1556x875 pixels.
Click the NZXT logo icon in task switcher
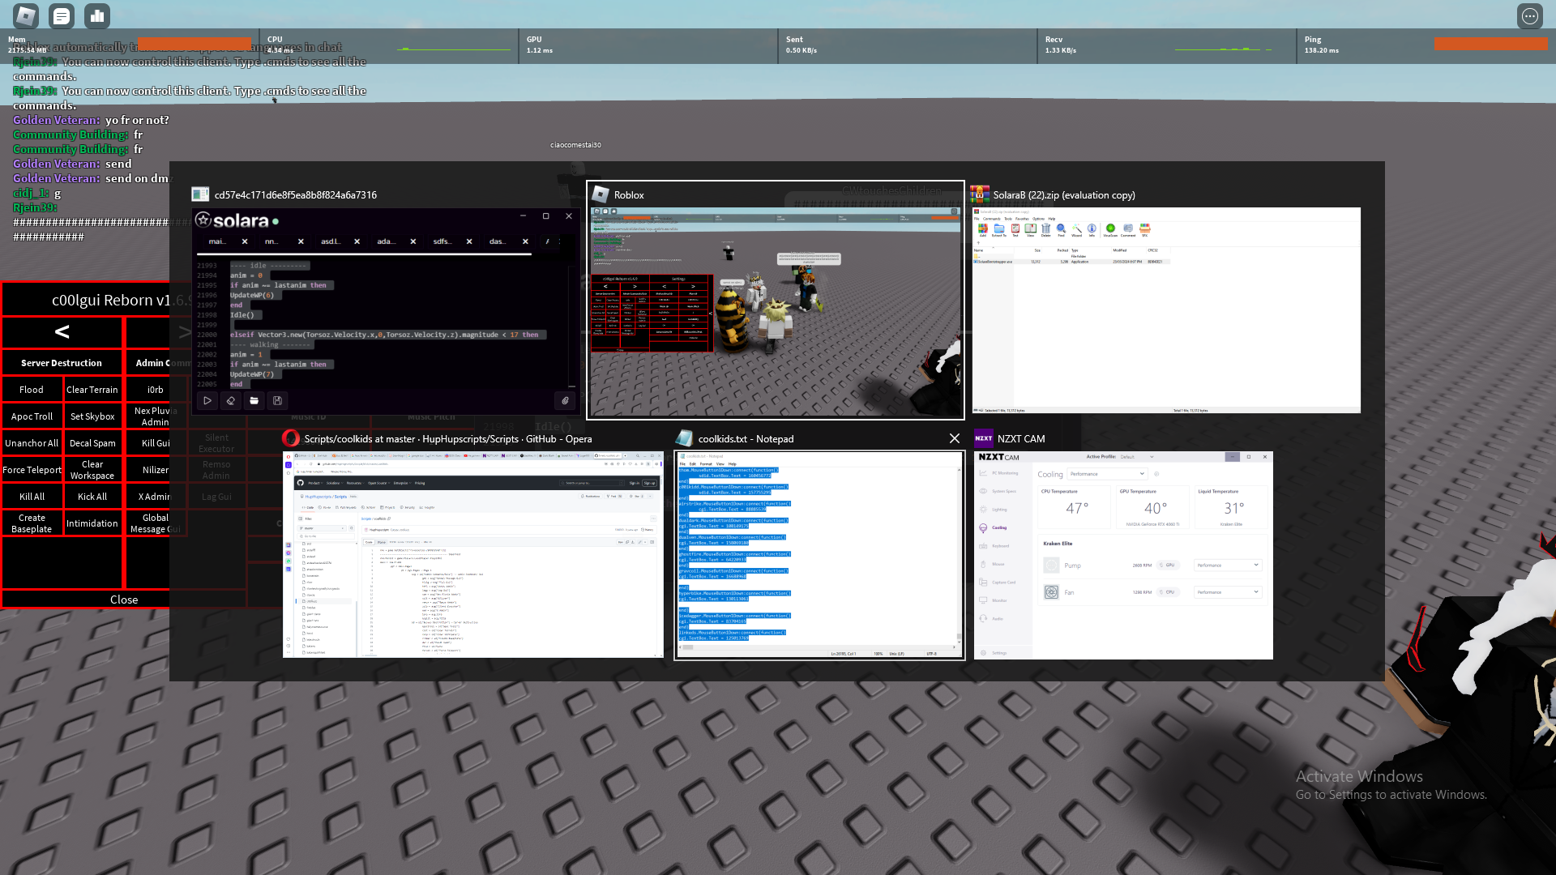(983, 438)
